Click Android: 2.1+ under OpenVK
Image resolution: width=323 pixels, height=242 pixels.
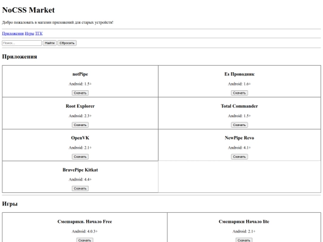pyautogui.click(x=80, y=148)
